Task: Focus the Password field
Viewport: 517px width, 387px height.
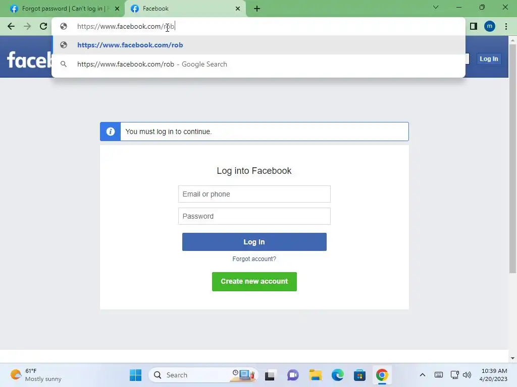Action: pos(254,216)
